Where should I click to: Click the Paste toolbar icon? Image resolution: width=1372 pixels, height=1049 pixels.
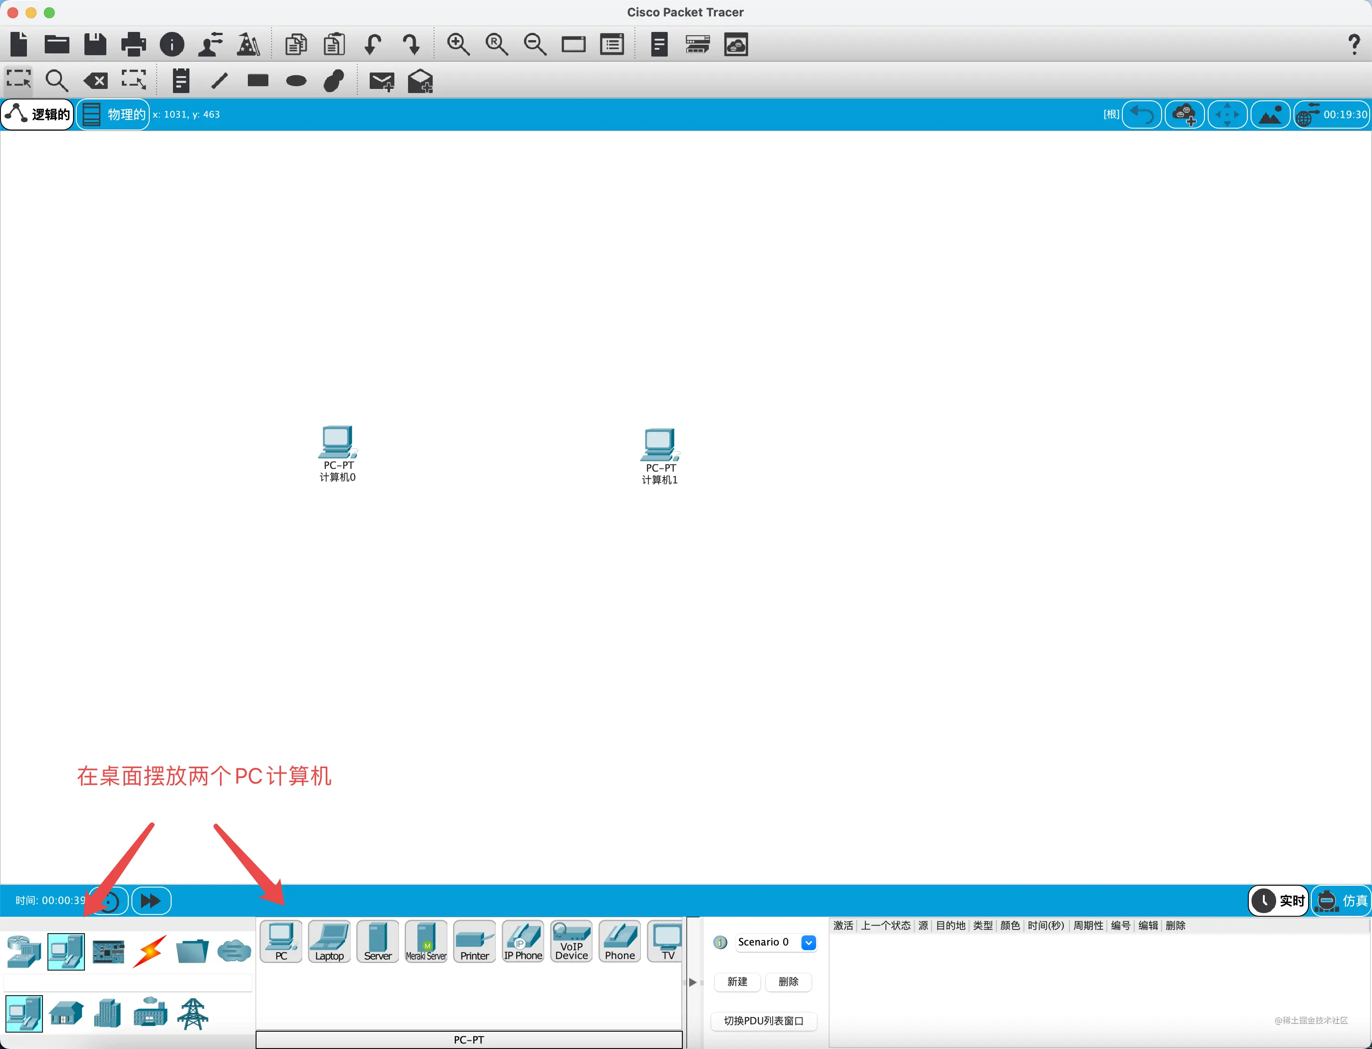(x=334, y=44)
